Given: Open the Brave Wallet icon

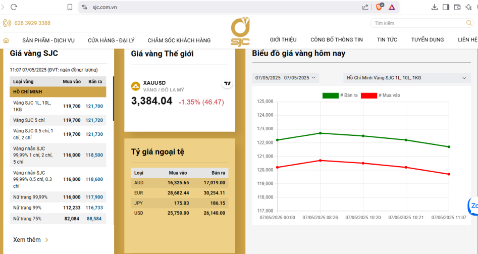Looking at the screenshot, I should coord(457,7).
